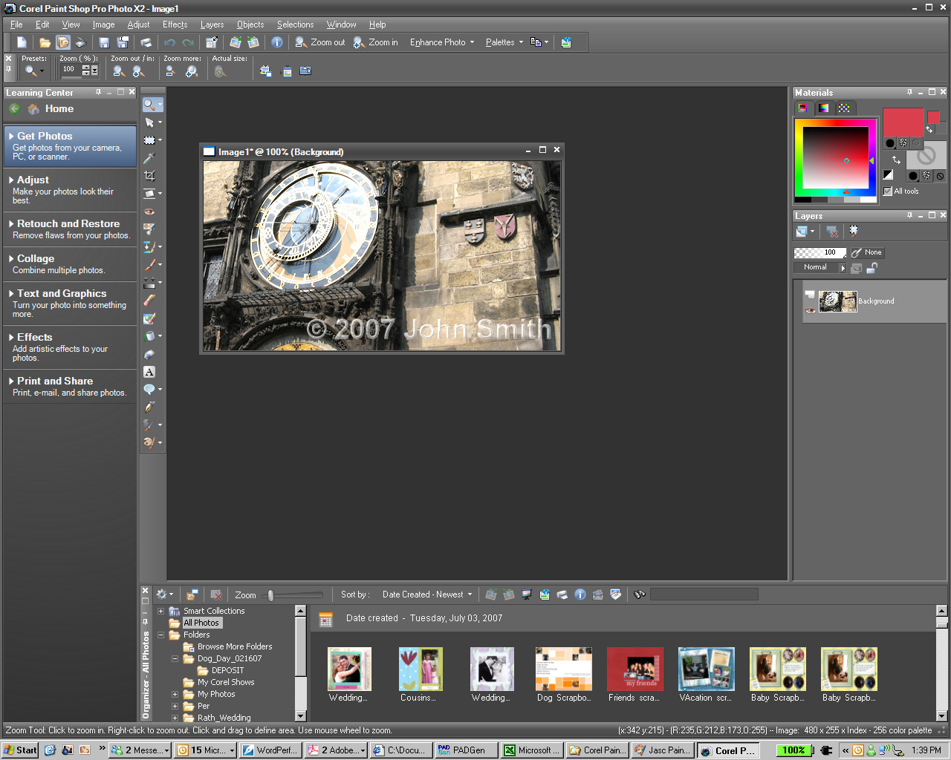Expand the Dog_Day_021607 folder
This screenshot has width=951, height=760.
[175, 658]
